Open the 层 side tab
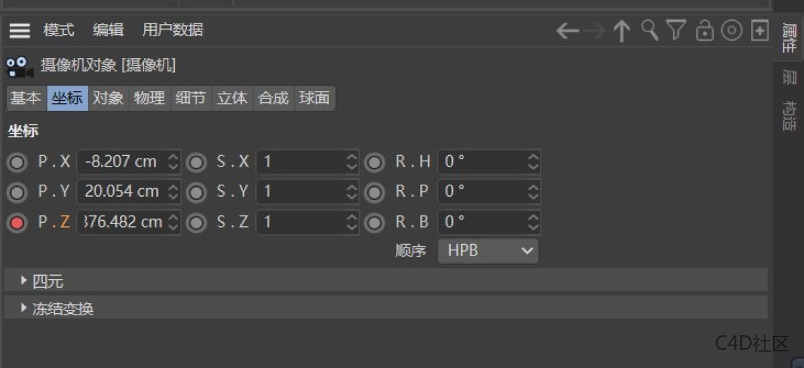Screen dimensions: 804x368 [789, 77]
